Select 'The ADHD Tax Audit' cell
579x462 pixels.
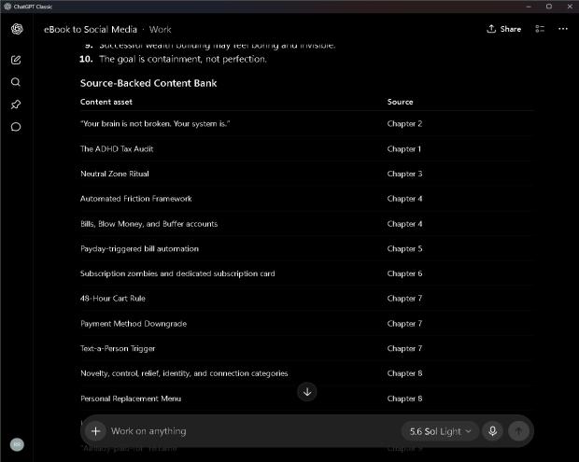pyautogui.click(x=117, y=149)
